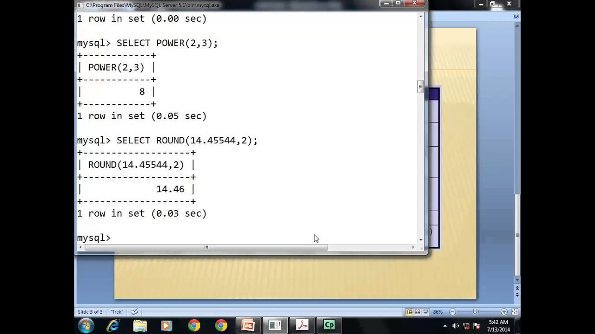The width and height of the screenshot is (595, 334).
Task: Click the spell check icon in status bar
Action: [x=134, y=312]
